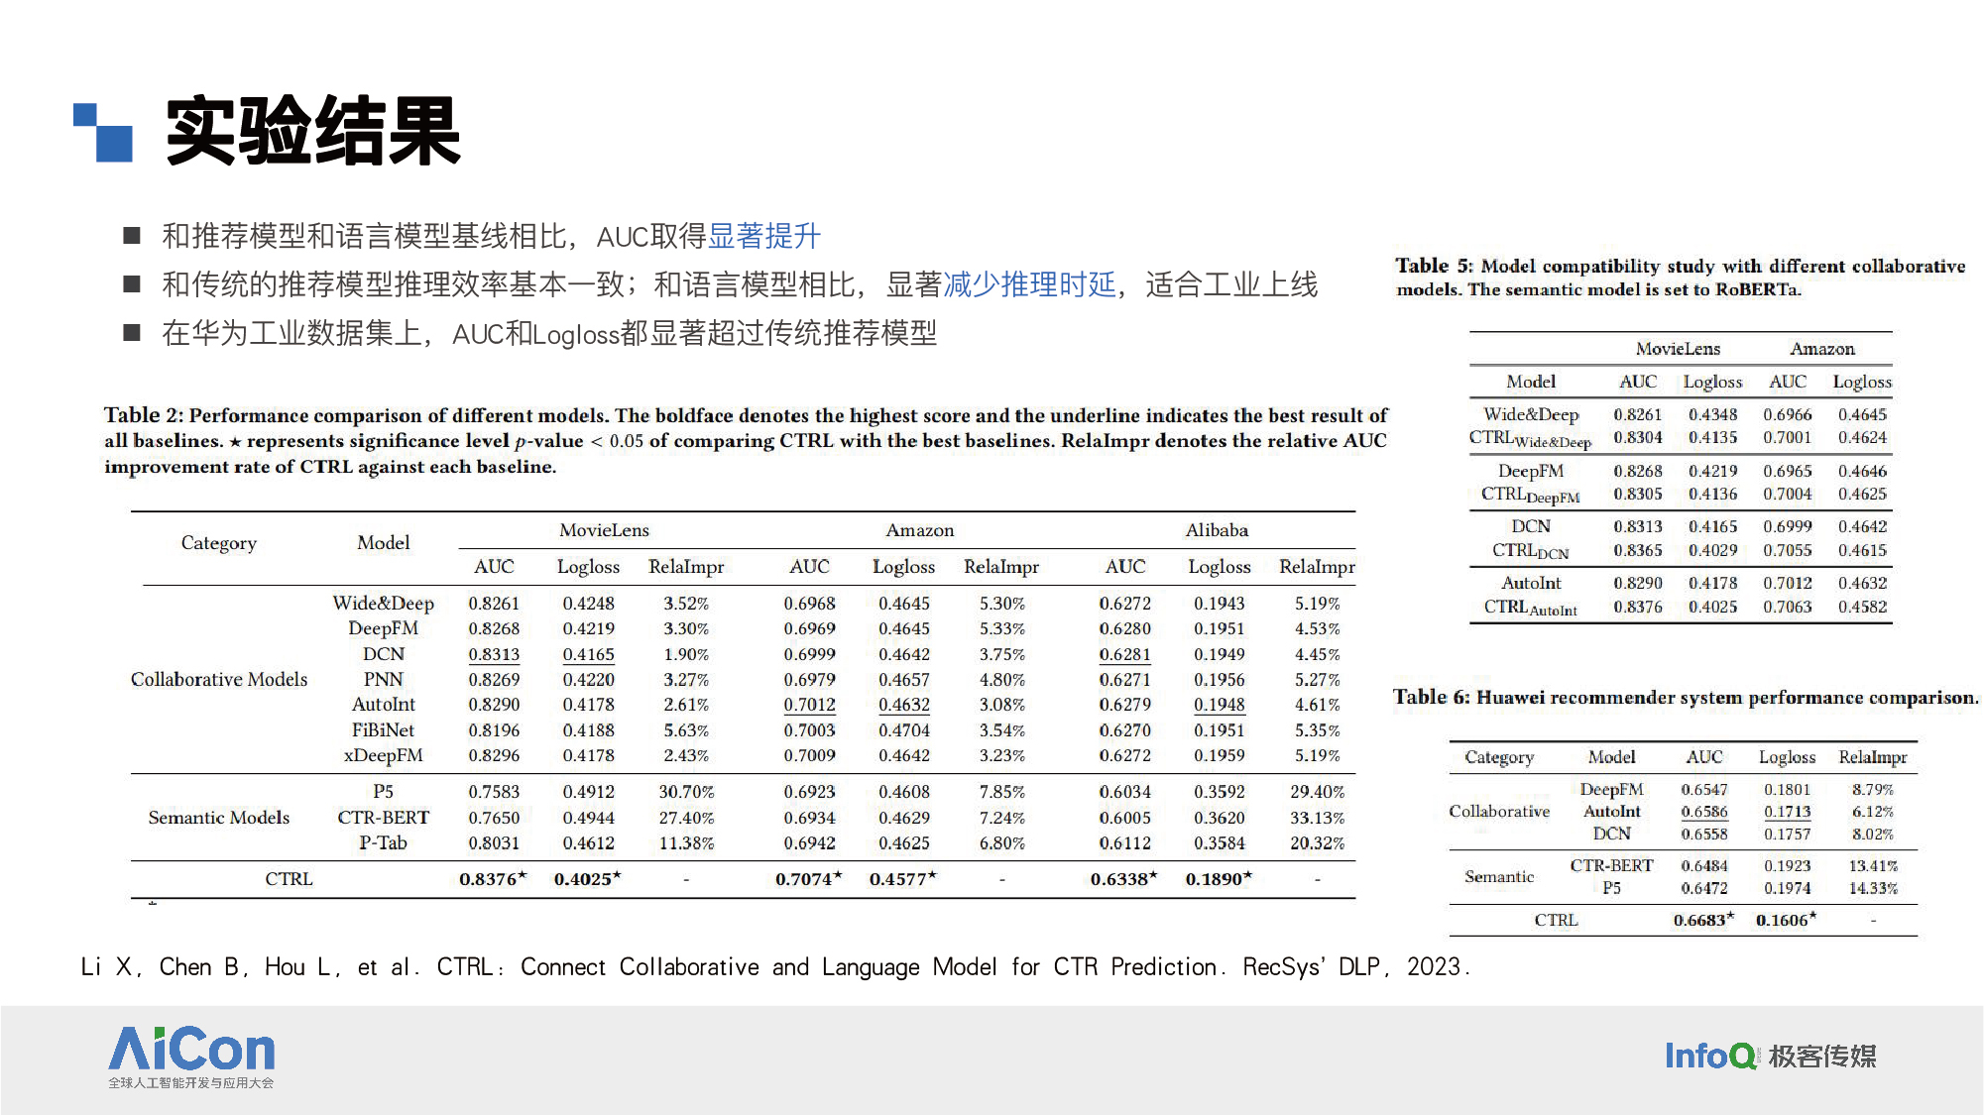
Task: Click the underlined AutoInt Amazon AUC 0.7012
Action: pyautogui.click(x=809, y=705)
